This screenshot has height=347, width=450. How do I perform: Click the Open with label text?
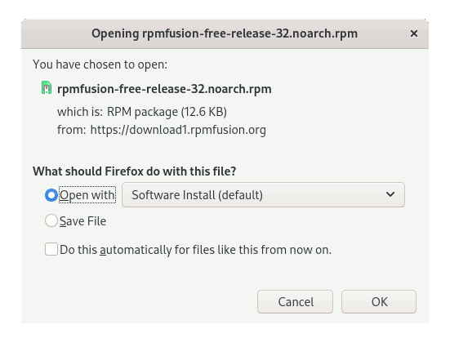pos(87,195)
